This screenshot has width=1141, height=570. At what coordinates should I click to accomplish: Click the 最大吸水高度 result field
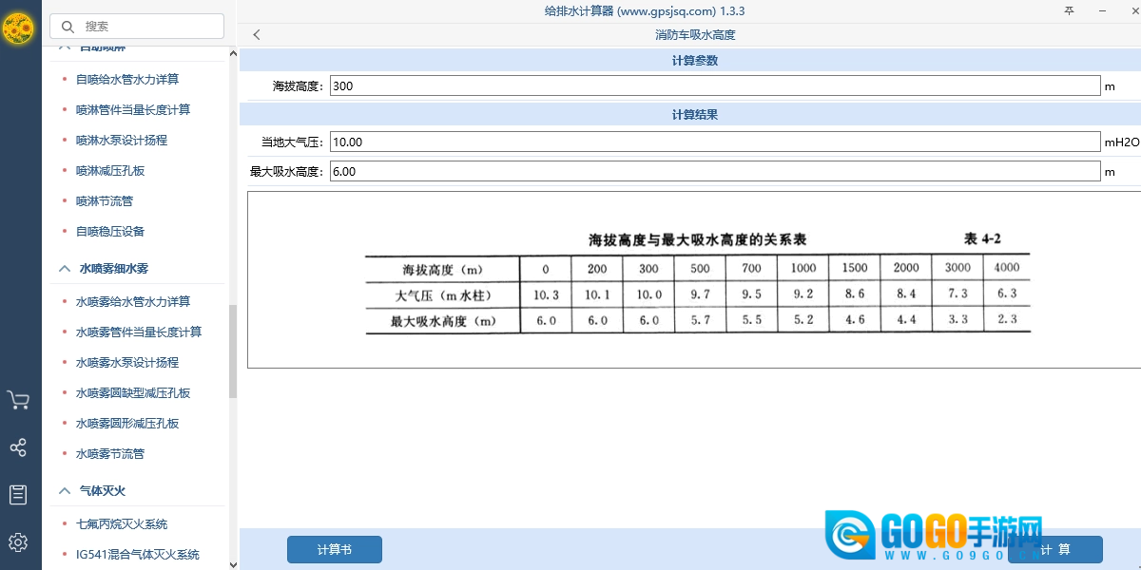point(715,172)
